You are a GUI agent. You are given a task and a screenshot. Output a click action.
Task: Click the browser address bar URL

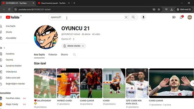35,9
